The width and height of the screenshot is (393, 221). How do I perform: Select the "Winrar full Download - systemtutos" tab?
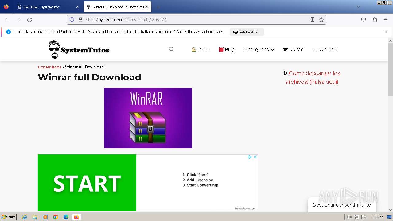[x=117, y=7]
